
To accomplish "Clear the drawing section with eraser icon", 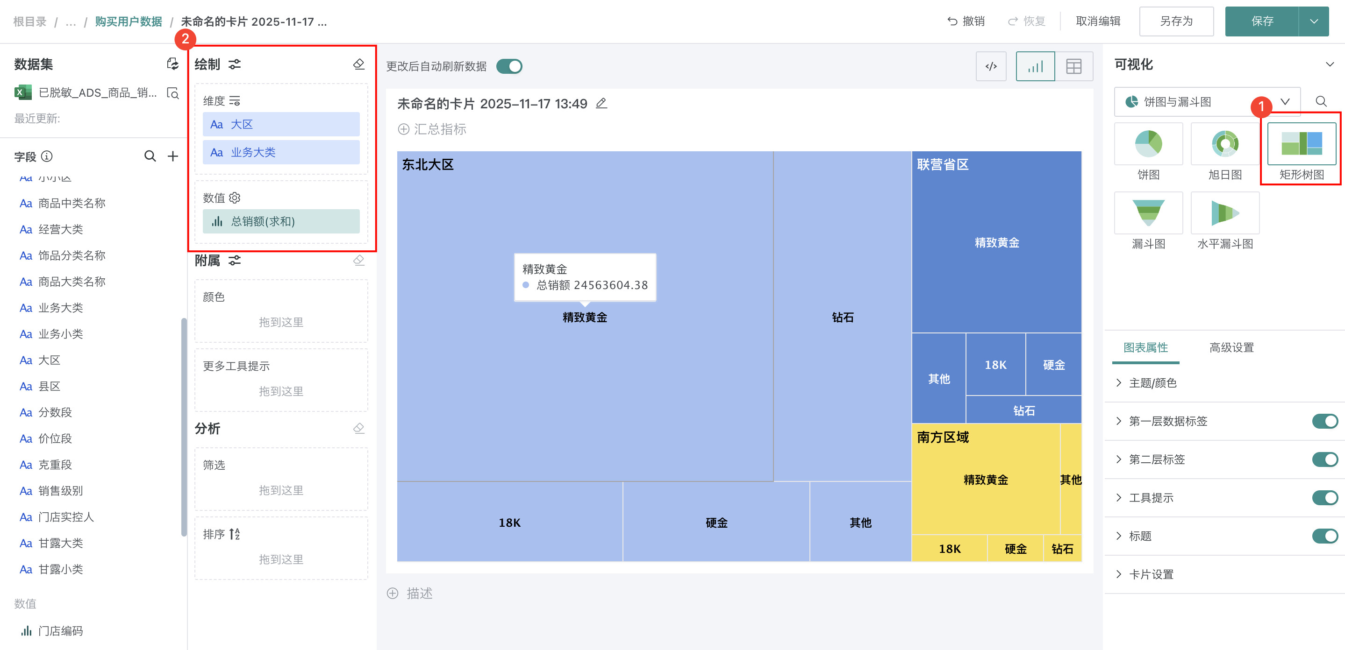I will 359,64.
